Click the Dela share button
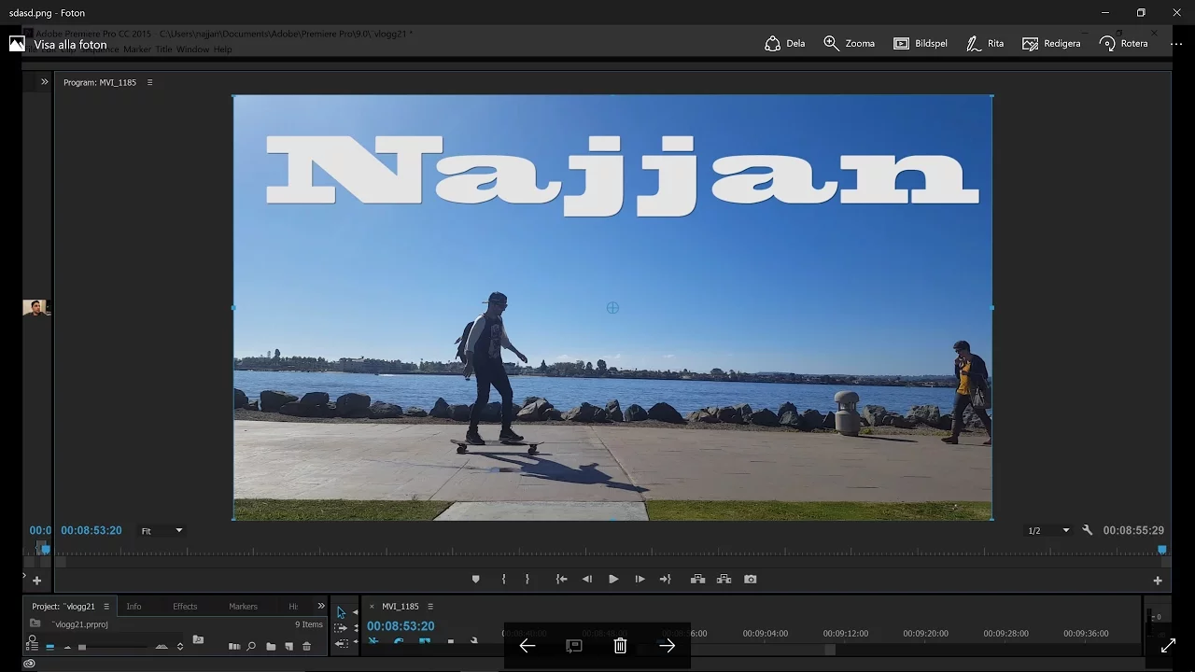Viewport: 1195px width, 672px height. [x=784, y=44]
